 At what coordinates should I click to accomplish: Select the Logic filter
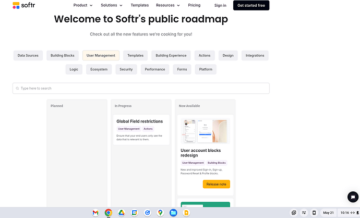pyautogui.click(x=74, y=69)
